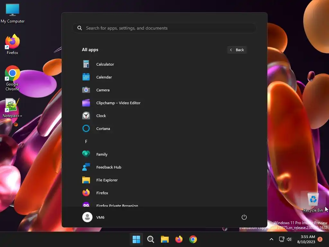The height and width of the screenshot is (247, 329).
Task: Open the volume tray icon
Action: [x=289, y=239]
